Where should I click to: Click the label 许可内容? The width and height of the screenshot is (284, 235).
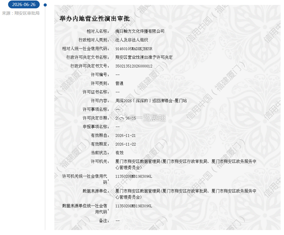(x=100, y=101)
